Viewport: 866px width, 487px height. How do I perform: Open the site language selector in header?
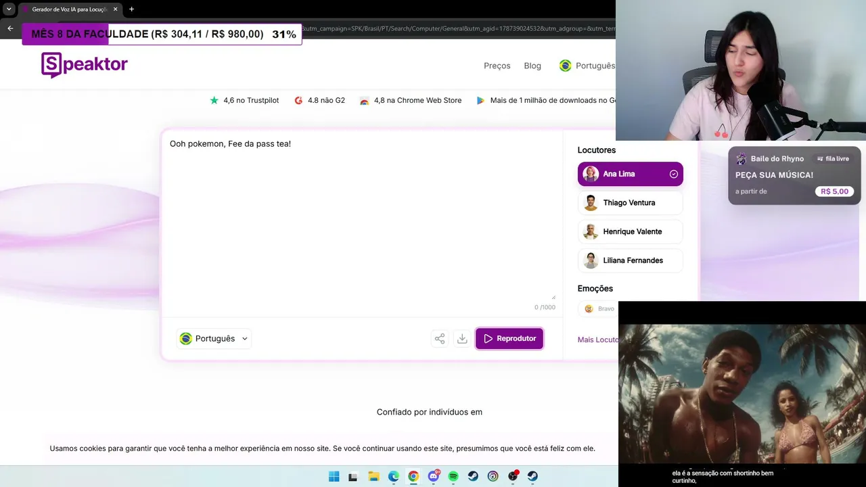tap(587, 66)
